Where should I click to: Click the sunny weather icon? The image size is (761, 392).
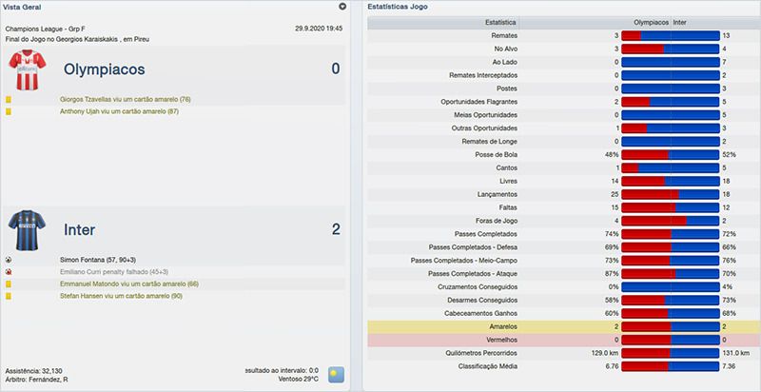click(x=336, y=374)
